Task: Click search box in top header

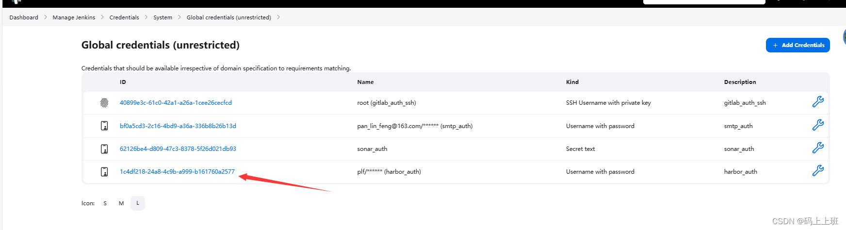Action: (704, 2)
